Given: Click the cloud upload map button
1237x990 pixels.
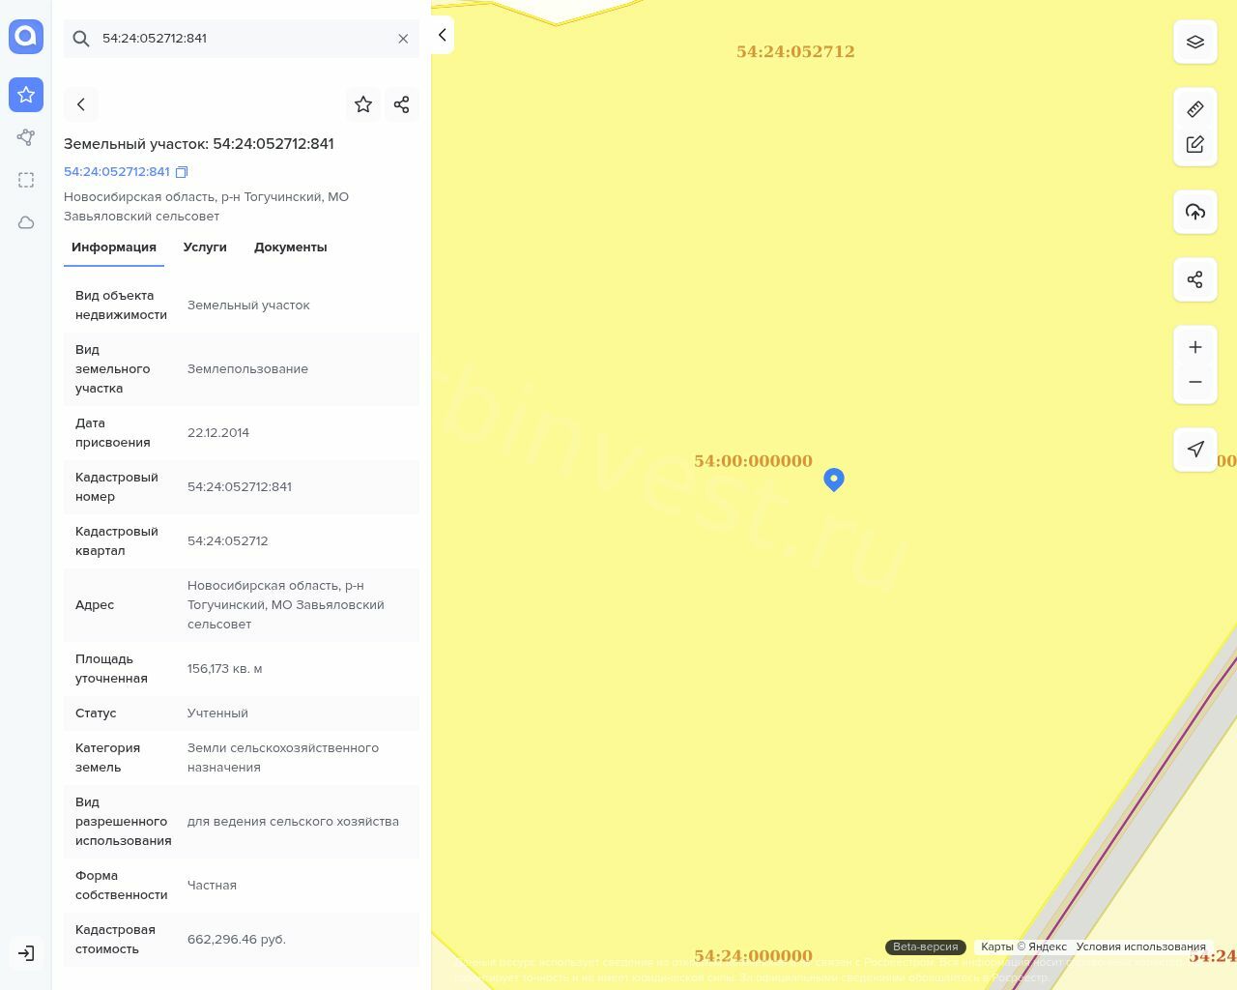Looking at the screenshot, I should tap(1195, 212).
